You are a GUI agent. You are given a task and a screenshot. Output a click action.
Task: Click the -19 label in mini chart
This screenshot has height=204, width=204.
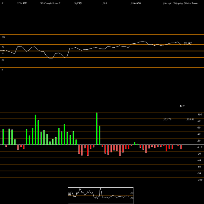pyautogui.click(x=132, y=198)
